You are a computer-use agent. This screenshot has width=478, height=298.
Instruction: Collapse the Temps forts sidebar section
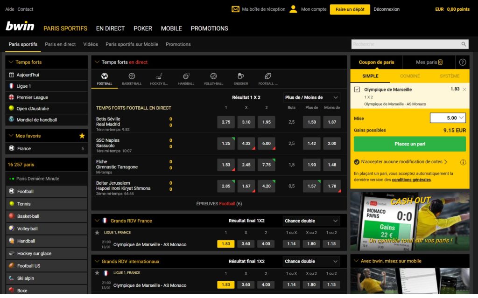(x=11, y=62)
